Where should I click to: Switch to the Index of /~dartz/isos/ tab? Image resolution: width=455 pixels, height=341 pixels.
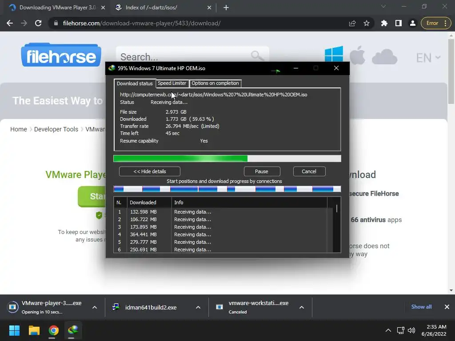163,8
